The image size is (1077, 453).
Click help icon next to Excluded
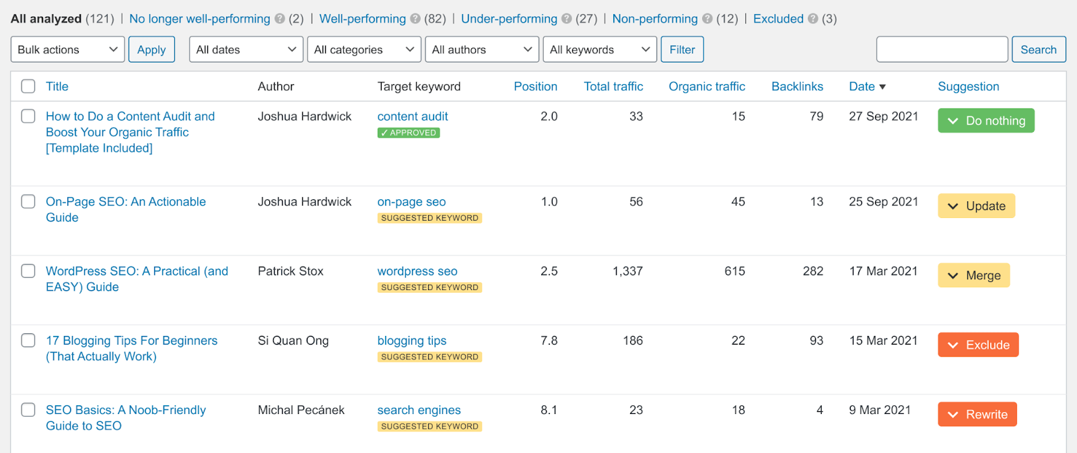[813, 19]
